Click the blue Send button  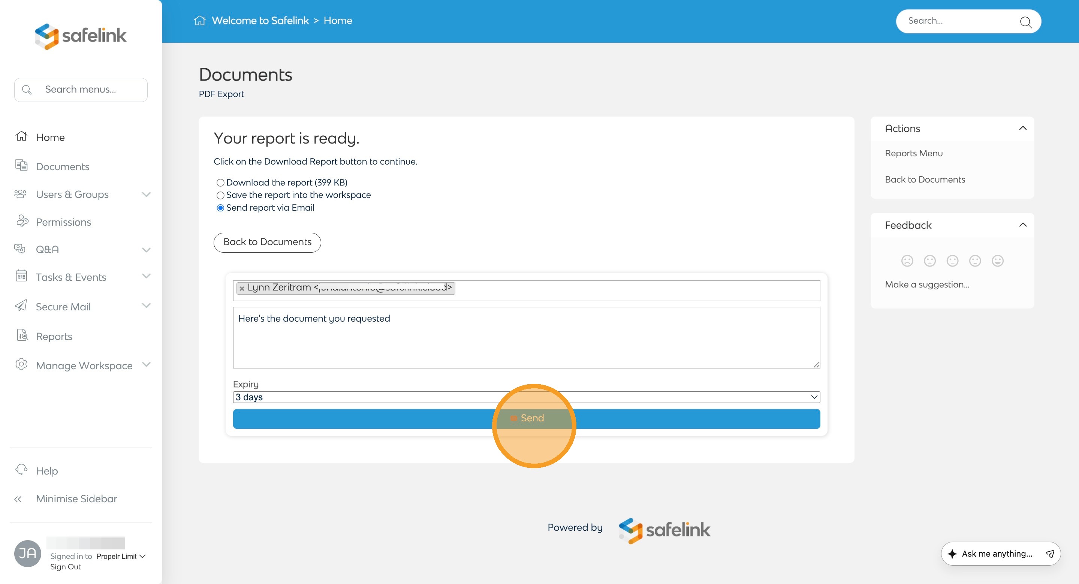pos(526,419)
